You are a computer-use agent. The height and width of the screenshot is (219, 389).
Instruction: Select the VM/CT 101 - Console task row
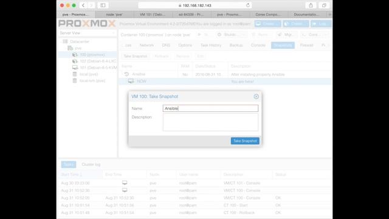[x=195, y=183]
